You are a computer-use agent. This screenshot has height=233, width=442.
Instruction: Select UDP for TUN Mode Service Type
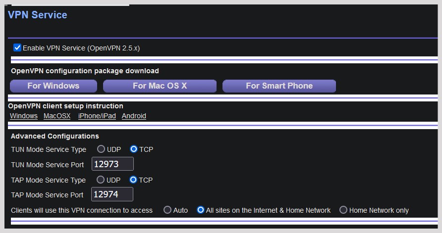(x=101, y=149)
